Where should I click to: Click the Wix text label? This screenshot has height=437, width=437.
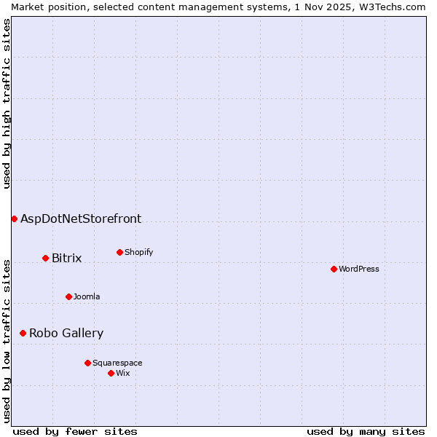(122, 373)
